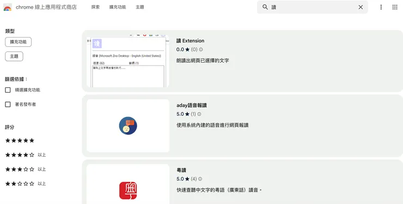Viewport: 403px width, 204px height.
Task: Open the 讀 Extension screenshot thumbnail
Action: (x=128, y=61)
